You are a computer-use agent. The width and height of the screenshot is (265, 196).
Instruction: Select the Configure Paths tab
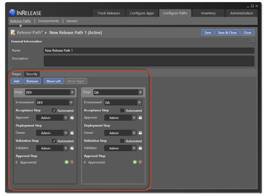175,13
